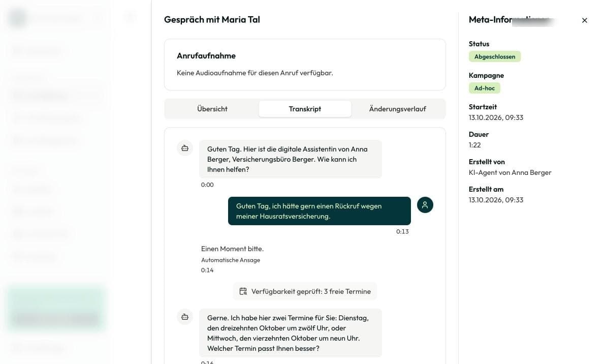The image size is (605, 364).
Task: Switch to the Übersicht tab
Action: point(212,109)
